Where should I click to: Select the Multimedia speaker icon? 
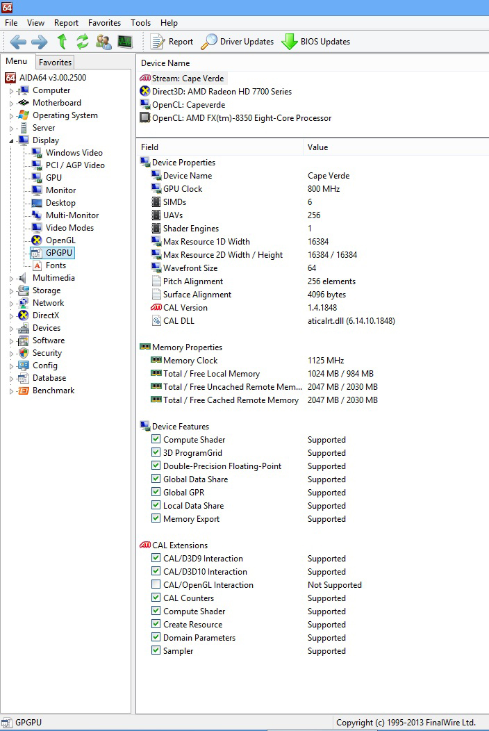tap(22, 278)
